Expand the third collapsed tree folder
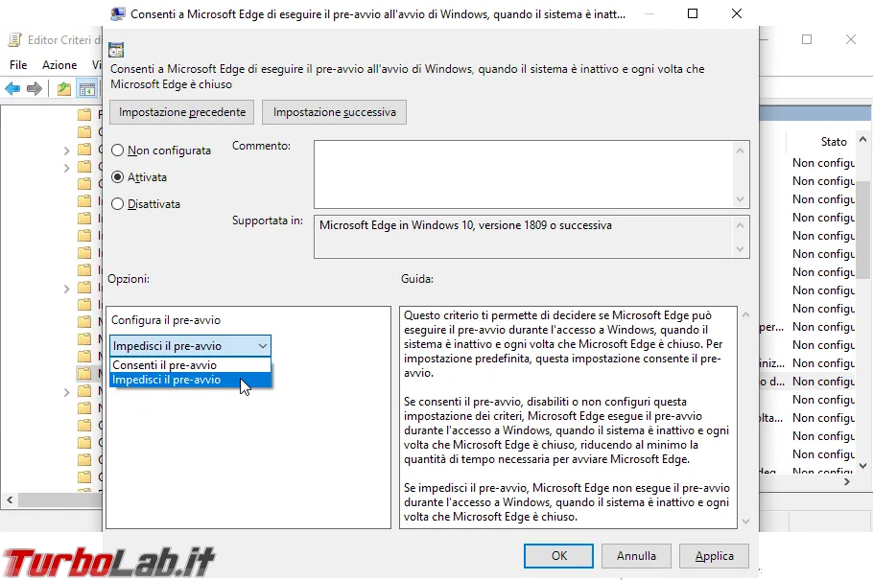Screen dimensions: 873x580 [66, 289]
